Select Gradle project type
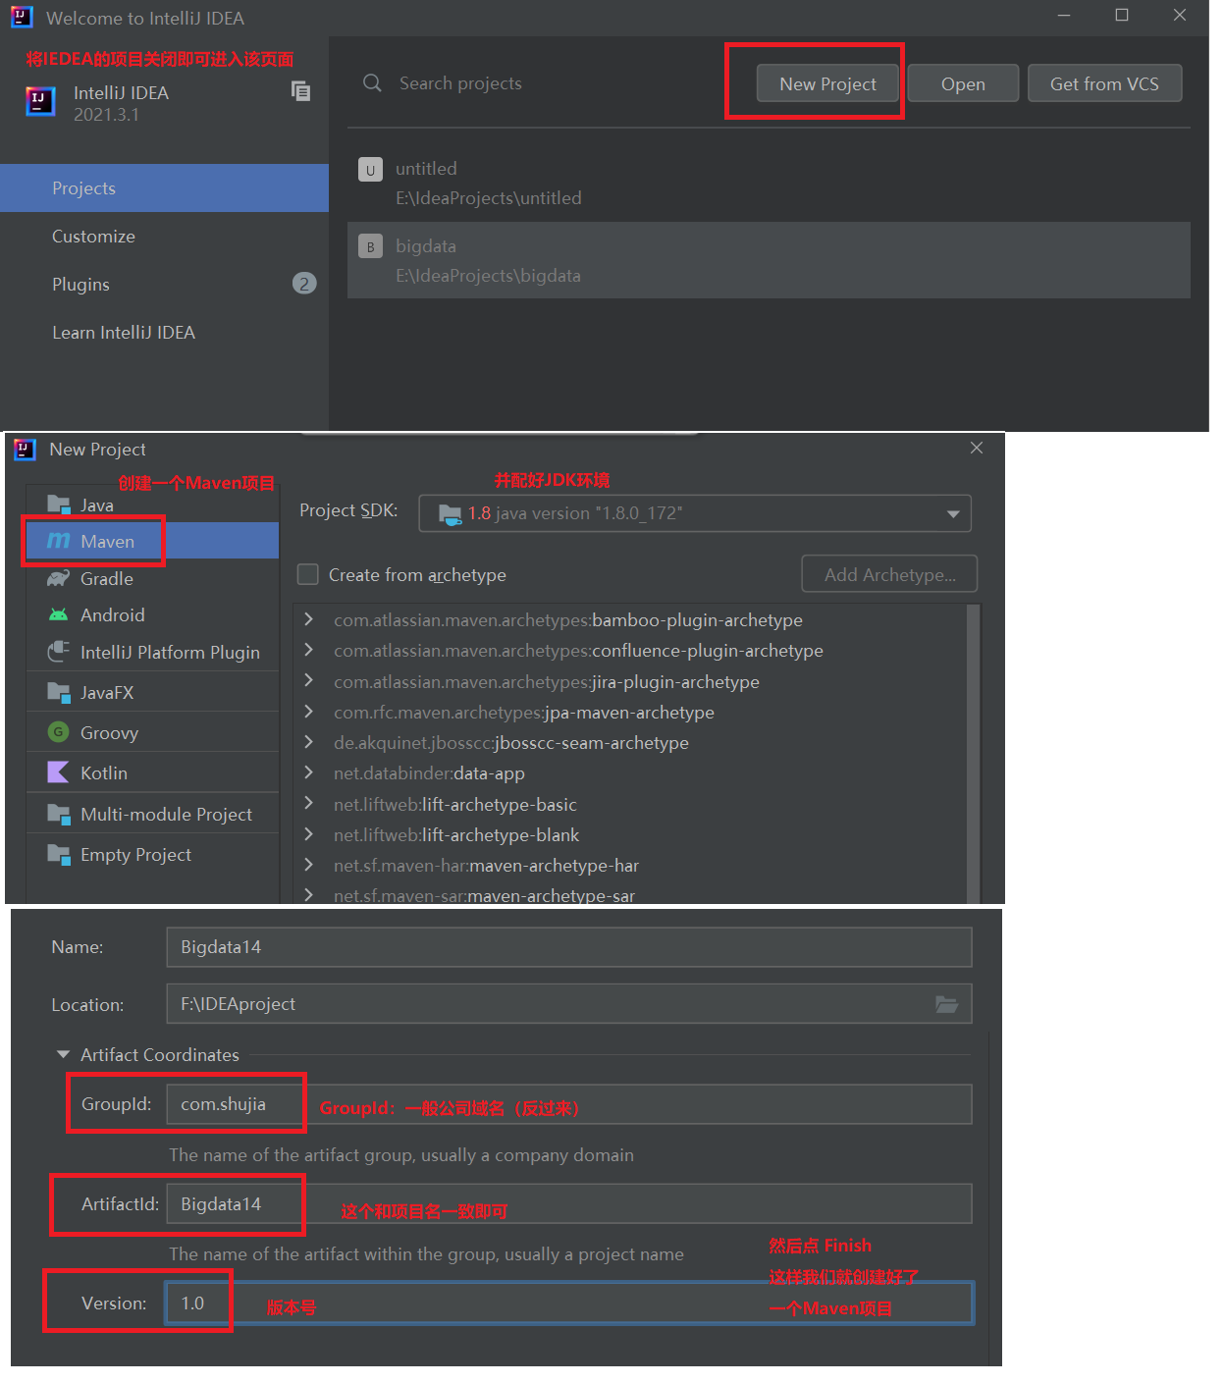The width and height of the screenshot is (1224, 1383). pyautogui.click(x=152, y=578)
